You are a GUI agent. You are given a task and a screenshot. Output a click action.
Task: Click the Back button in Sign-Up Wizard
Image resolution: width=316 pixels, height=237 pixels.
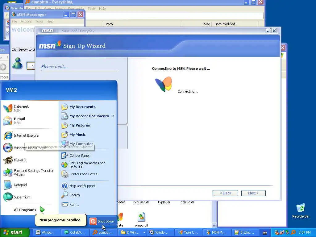225,193
